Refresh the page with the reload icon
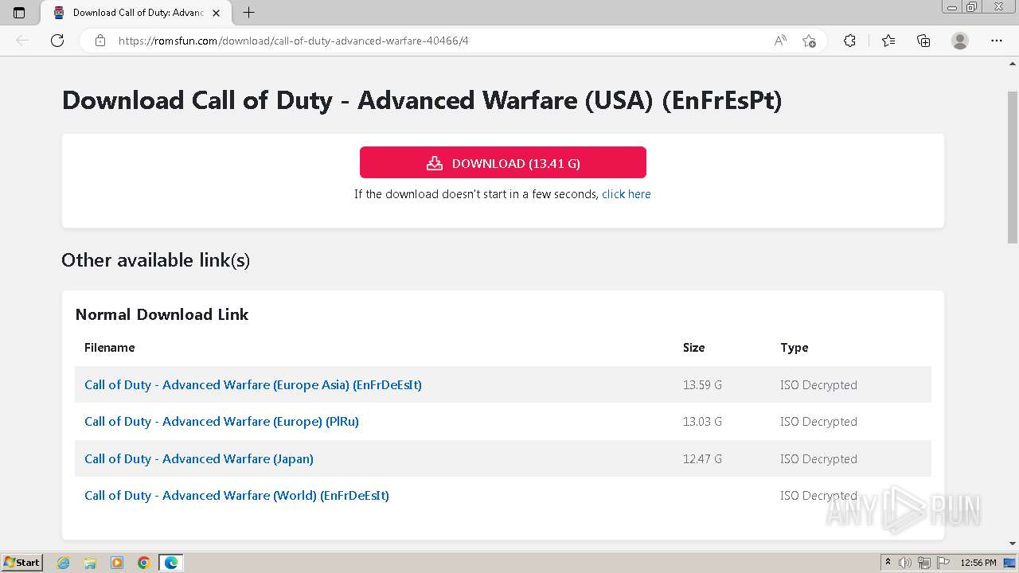Screen dimensions: 1019x573 57,41
